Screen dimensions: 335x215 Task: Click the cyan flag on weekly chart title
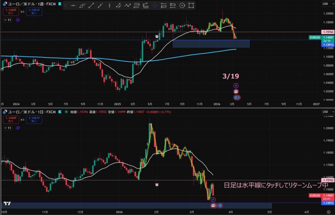click(x=60, y=4)
